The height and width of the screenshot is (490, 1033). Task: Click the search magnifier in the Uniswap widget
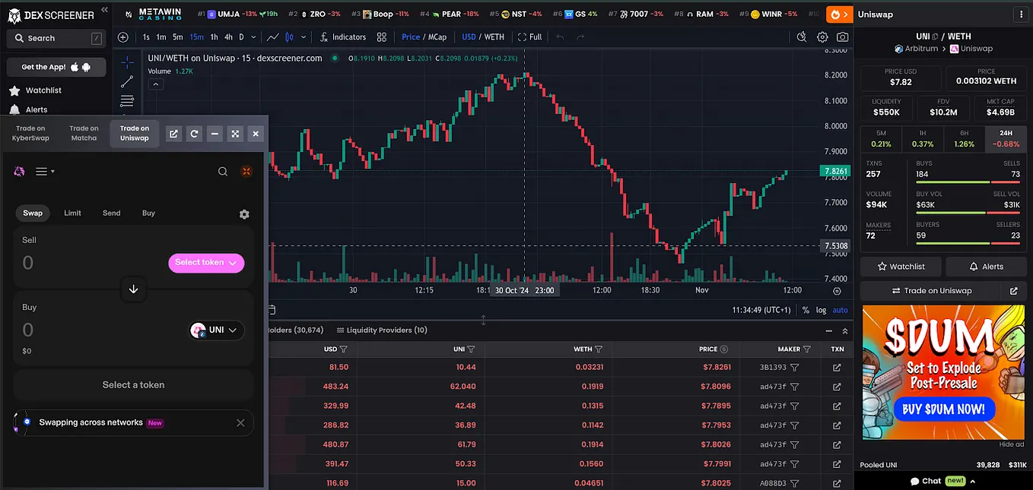point(223,172)
